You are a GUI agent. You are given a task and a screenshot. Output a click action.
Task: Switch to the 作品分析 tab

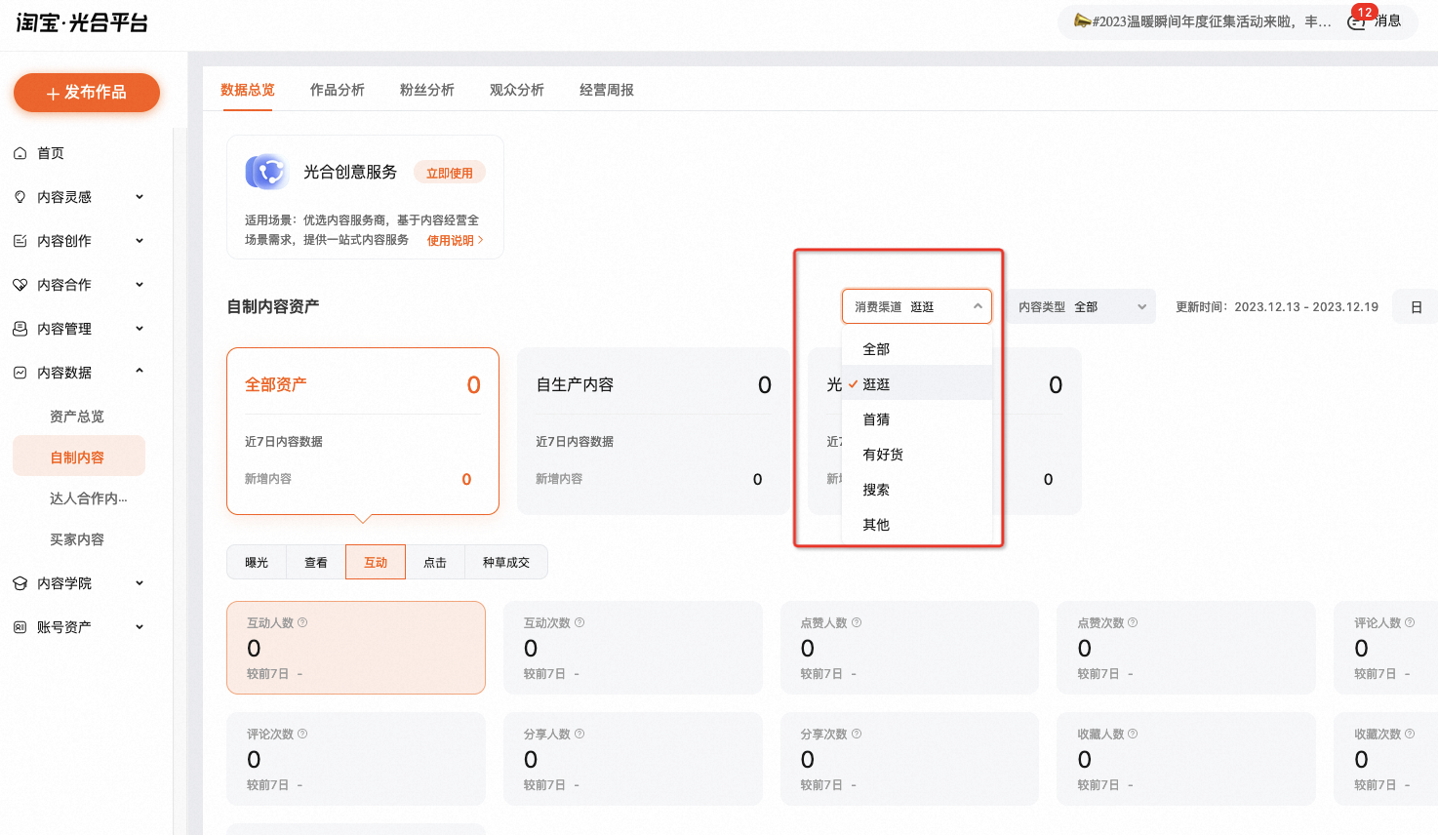coord(338,90)
